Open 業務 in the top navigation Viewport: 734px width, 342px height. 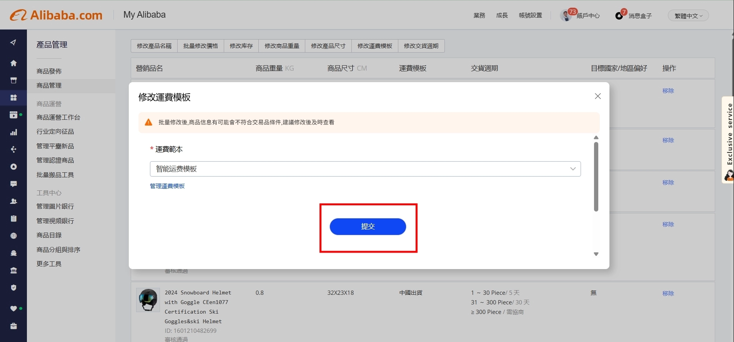tap(479, 15)
